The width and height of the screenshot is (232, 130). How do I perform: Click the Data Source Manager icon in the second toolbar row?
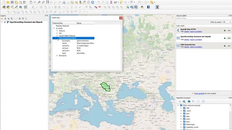coord(4,7)
